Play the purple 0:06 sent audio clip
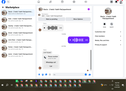 [70, 40]
